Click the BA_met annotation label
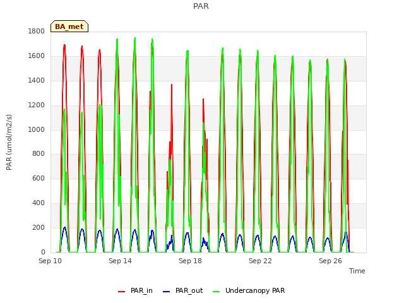This screenshot has width=404, height=303. 69,27
